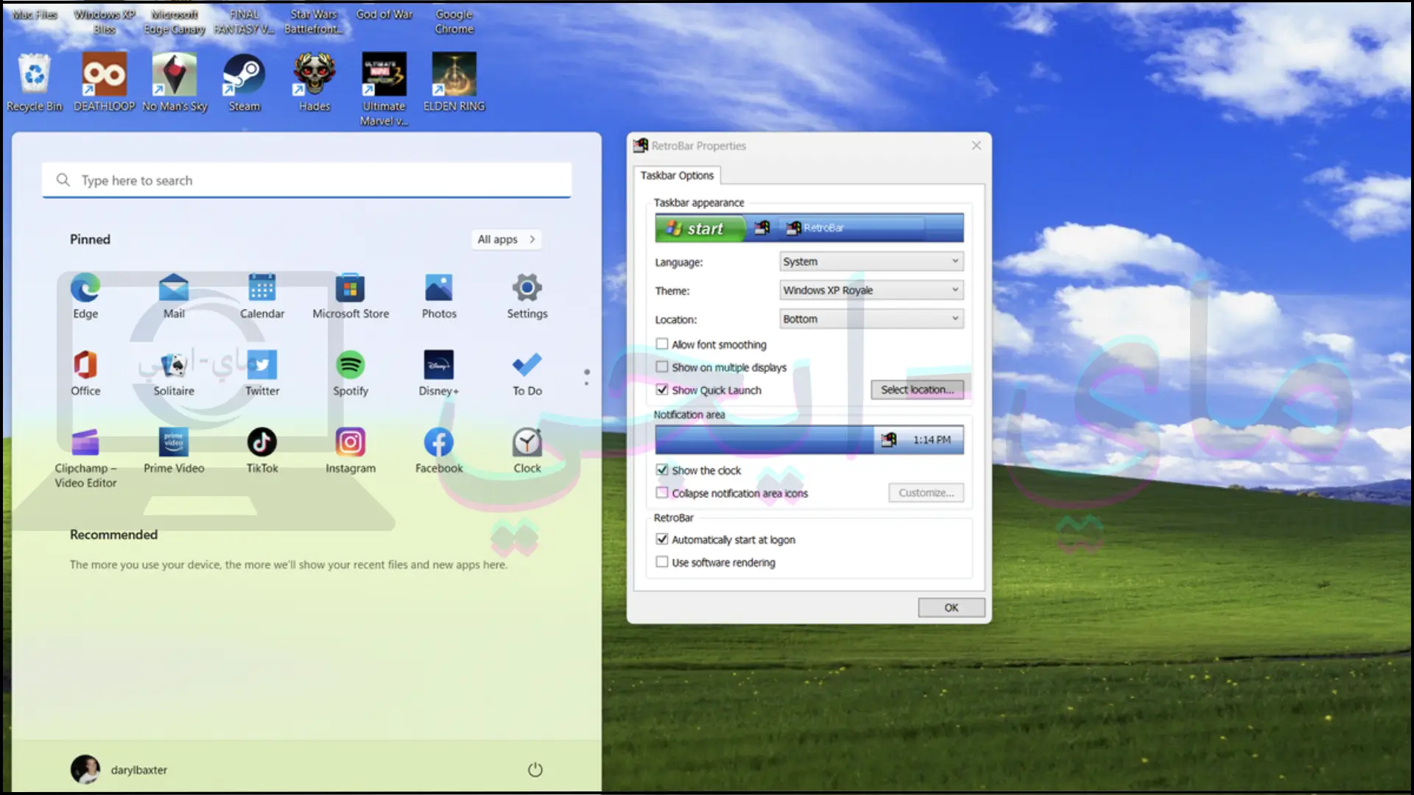Screen dimensions: 1414x795
Task: Click the RetroBar logo icon in dialog
Action: click(x=641, y=144)
